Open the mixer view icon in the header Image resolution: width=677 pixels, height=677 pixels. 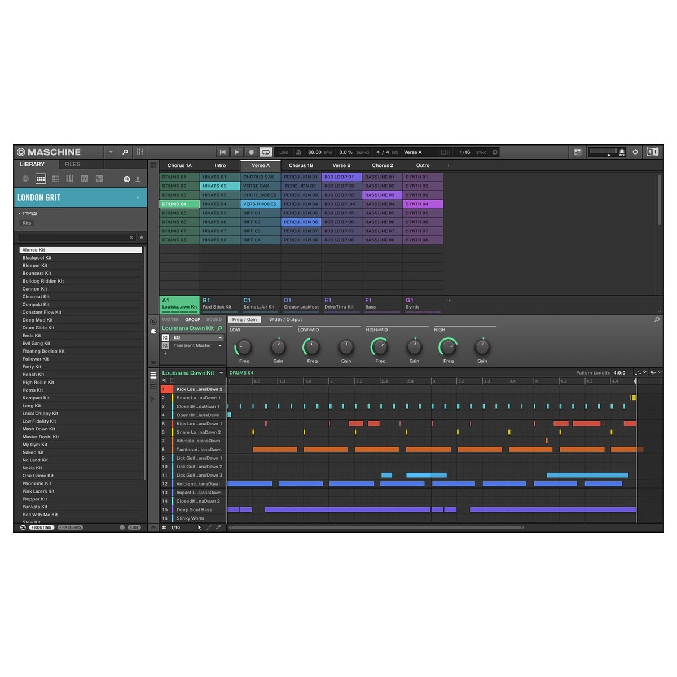139,152
